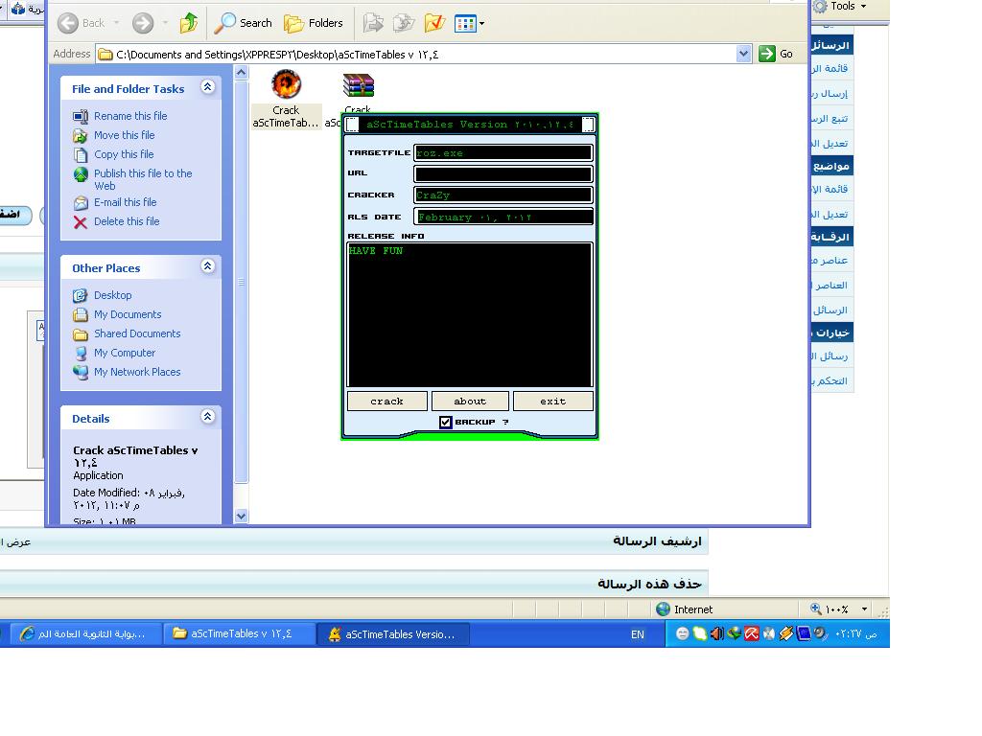Open My Computer from Other Places
982x736 pixels.
(x=124, y=353)
